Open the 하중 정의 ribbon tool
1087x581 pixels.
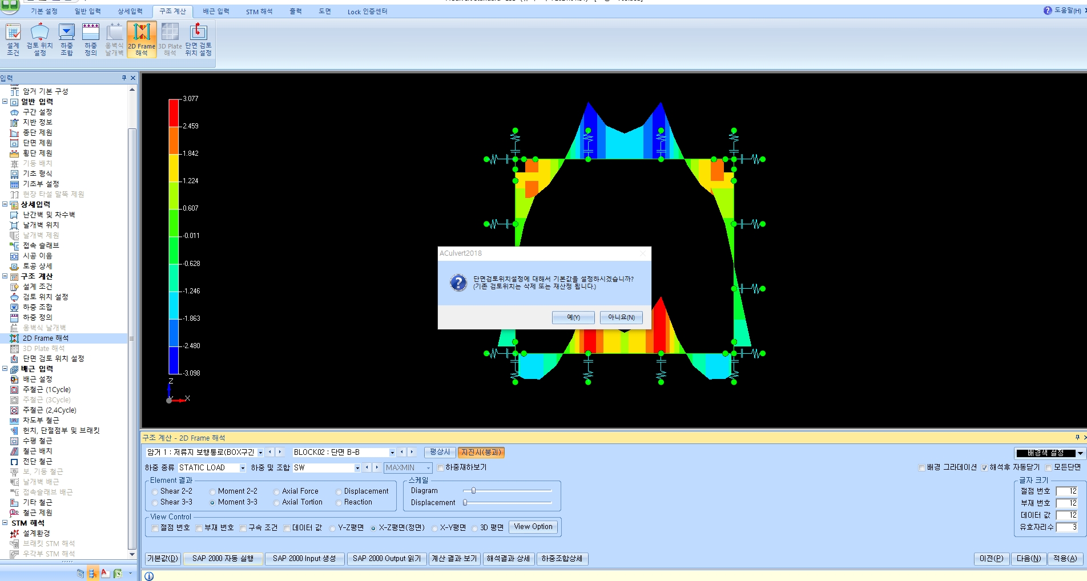[x=91, y=39]
